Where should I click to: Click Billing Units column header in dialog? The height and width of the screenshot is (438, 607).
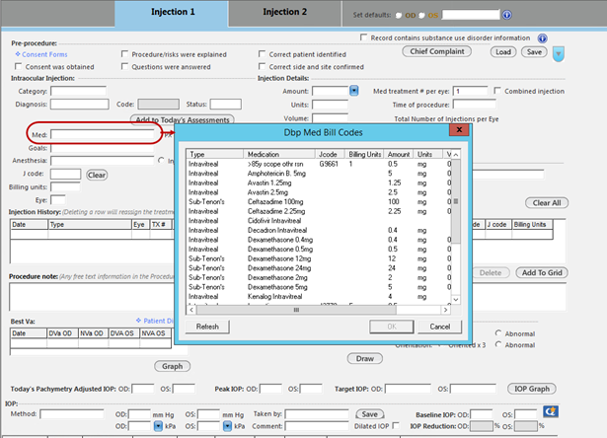[x=364, y=154]
